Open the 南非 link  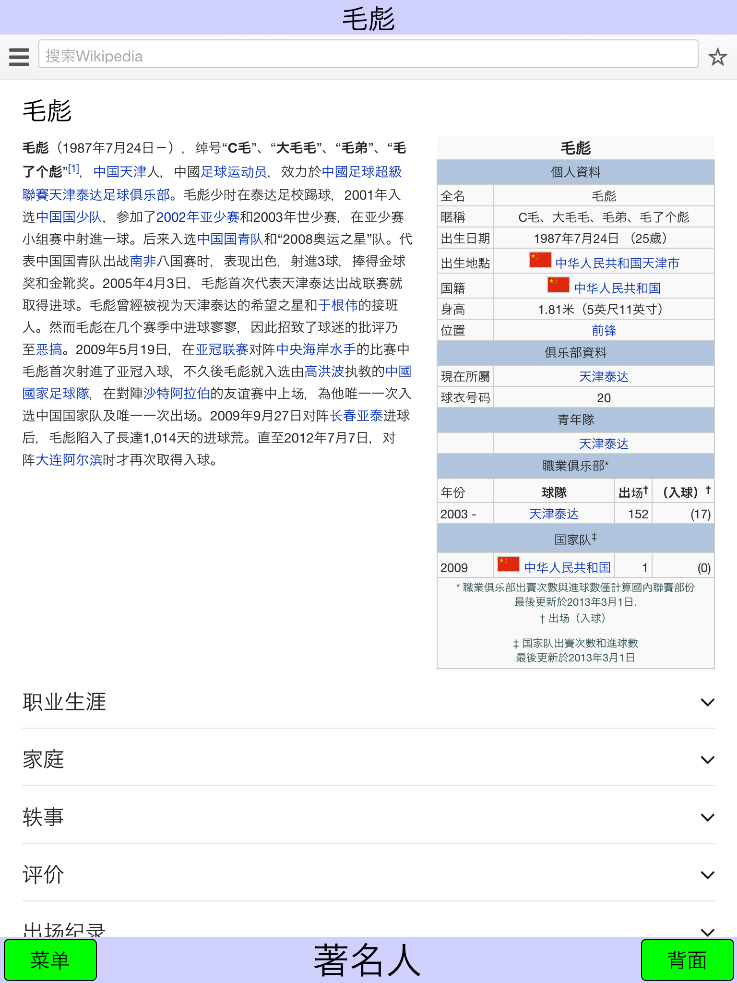pos(143,261)
